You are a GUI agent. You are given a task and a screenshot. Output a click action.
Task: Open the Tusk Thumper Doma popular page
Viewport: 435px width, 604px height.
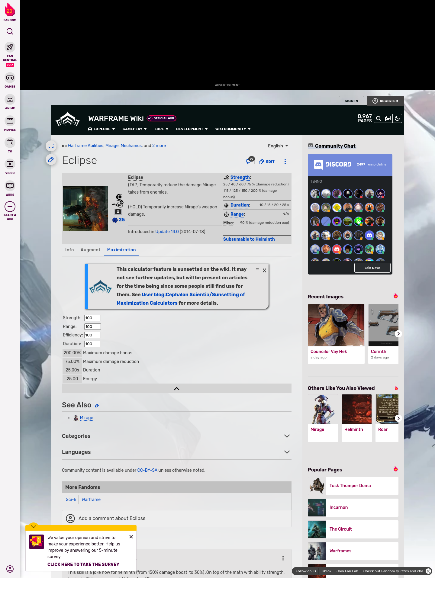coord(353,486)
